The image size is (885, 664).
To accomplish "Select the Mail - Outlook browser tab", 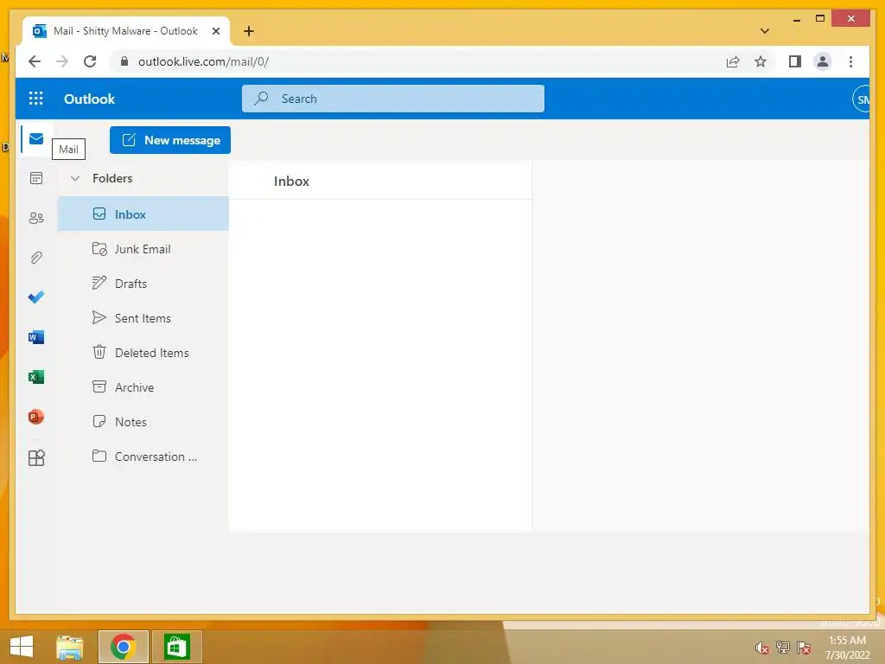I will (126, 31).
